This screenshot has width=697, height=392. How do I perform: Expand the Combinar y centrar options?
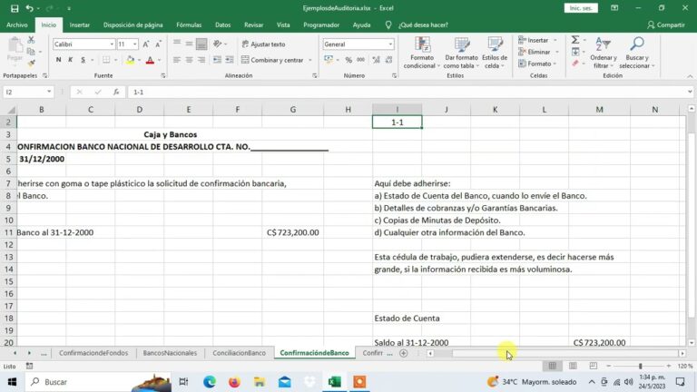(x=310, y=60)
